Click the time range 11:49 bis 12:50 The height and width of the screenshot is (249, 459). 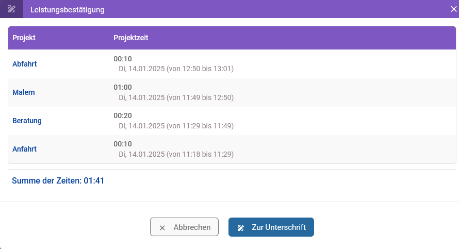(x=200, y=97)
